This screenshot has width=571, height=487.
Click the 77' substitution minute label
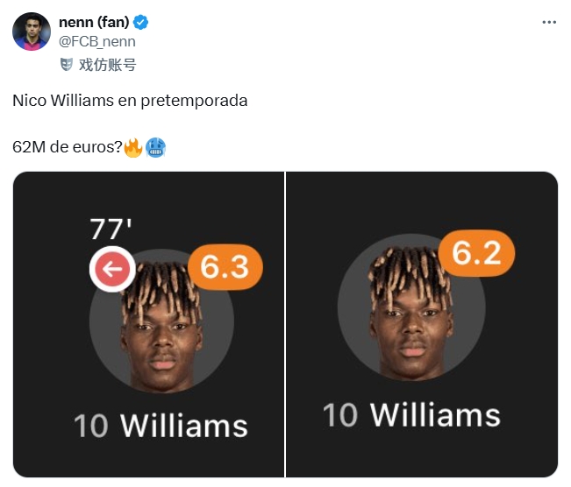pos(111,229)
